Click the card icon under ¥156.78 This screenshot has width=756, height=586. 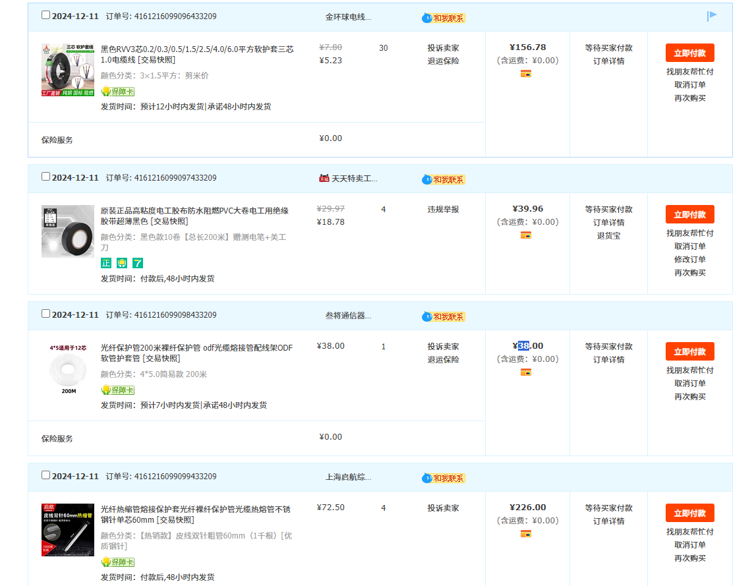525,74
